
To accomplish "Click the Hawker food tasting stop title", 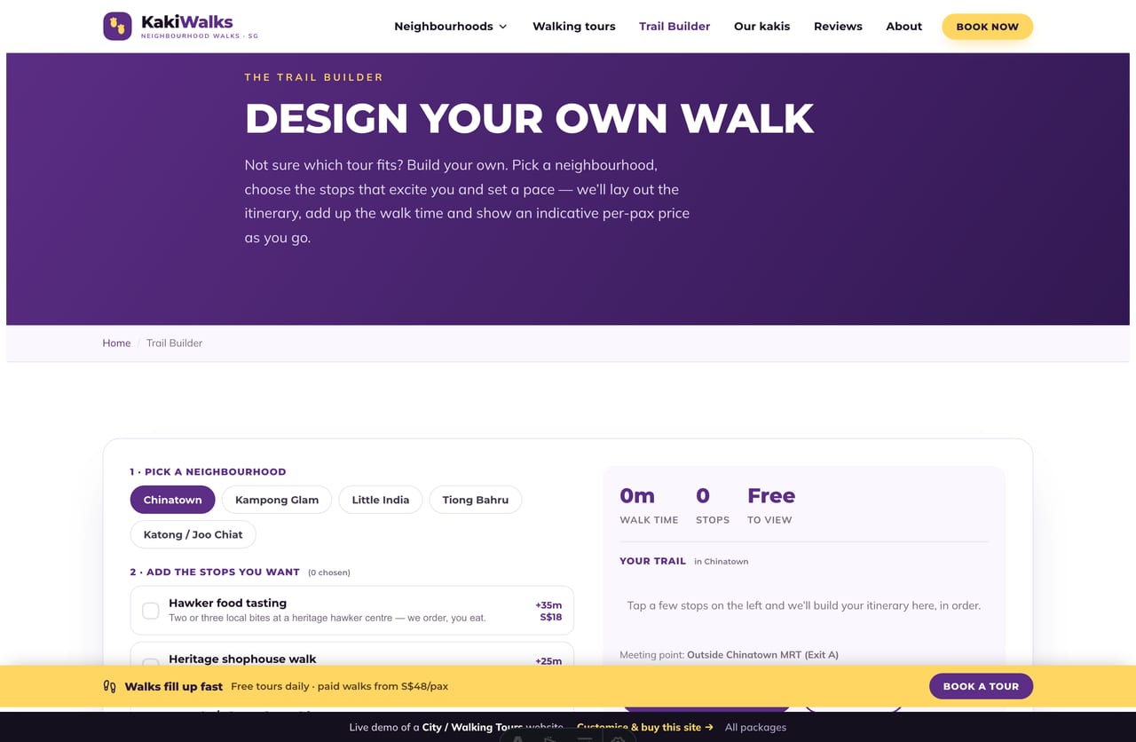I will tap(227, 603).
